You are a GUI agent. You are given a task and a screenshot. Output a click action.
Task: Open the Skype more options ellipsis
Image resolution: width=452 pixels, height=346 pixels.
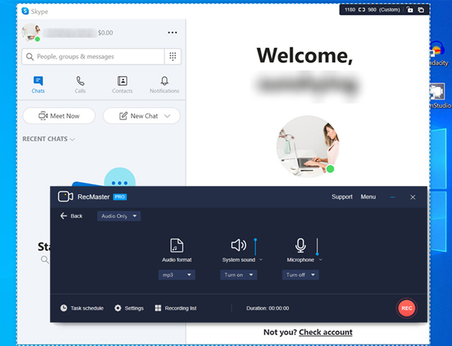172,33
